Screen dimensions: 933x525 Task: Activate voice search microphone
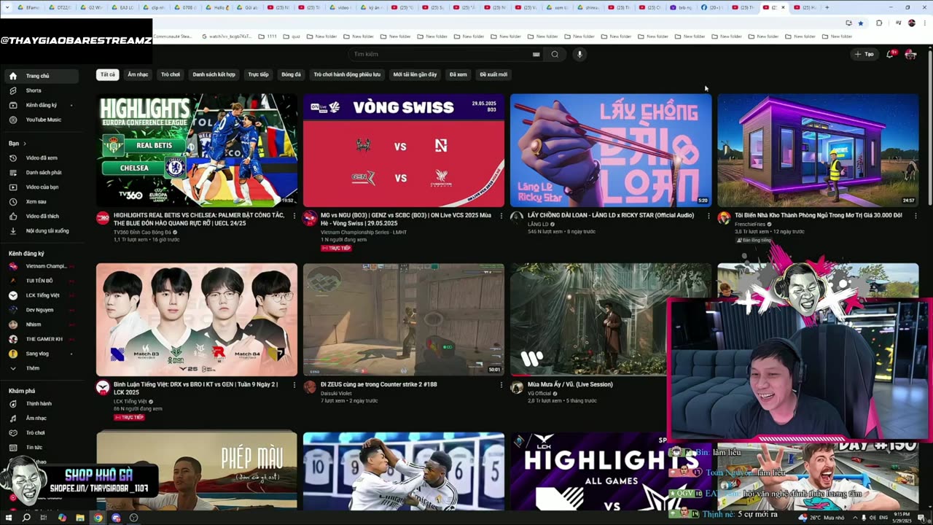point(580,54)
